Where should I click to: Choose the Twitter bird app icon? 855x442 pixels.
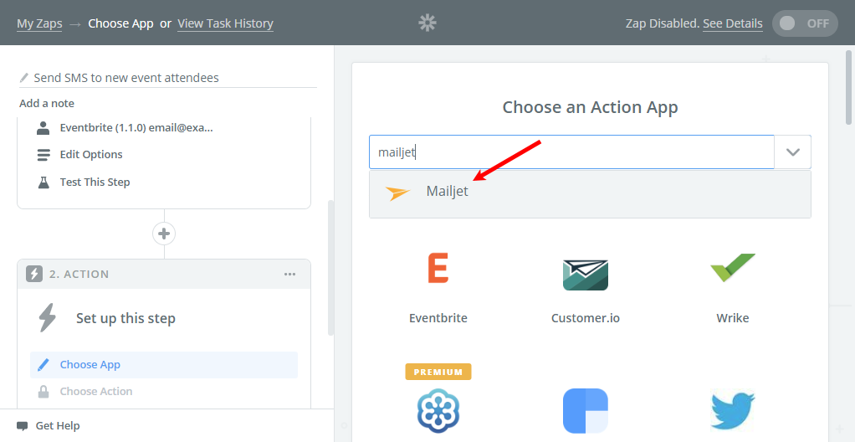point(733,410)
